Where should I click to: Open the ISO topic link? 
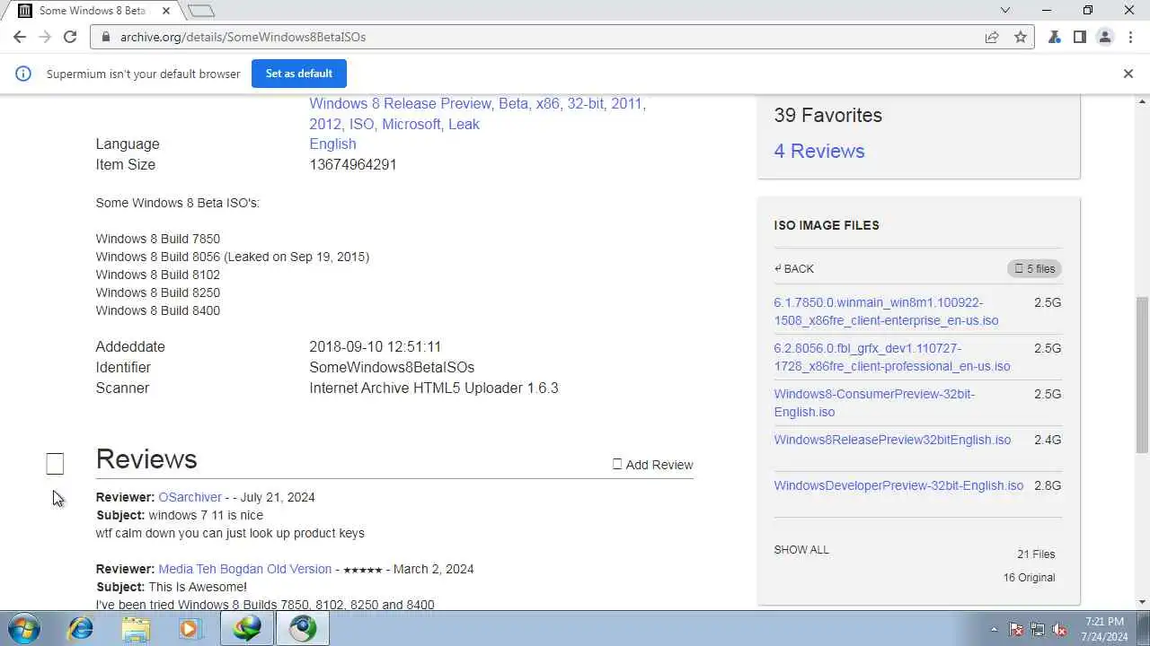coord(361,124)
